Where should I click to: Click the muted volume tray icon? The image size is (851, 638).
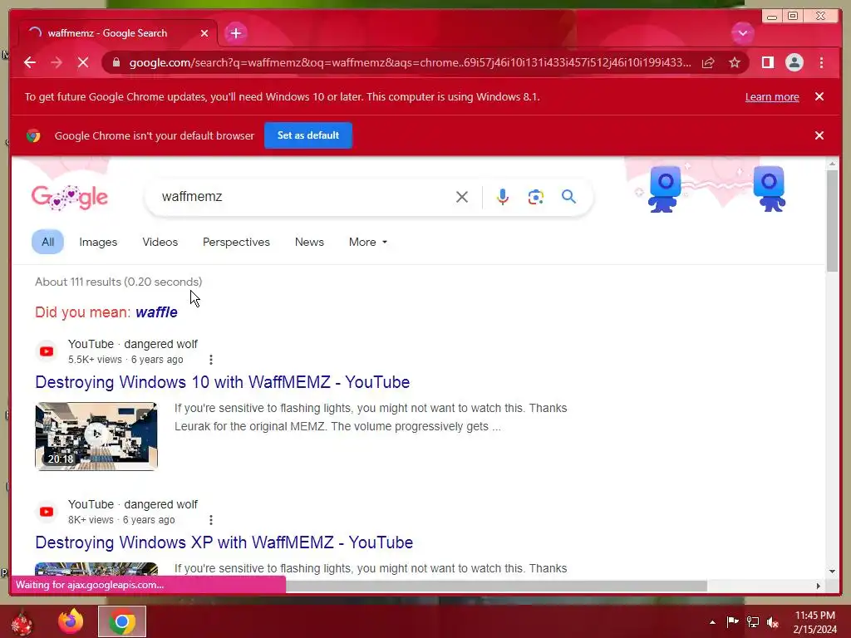[773, 622]
